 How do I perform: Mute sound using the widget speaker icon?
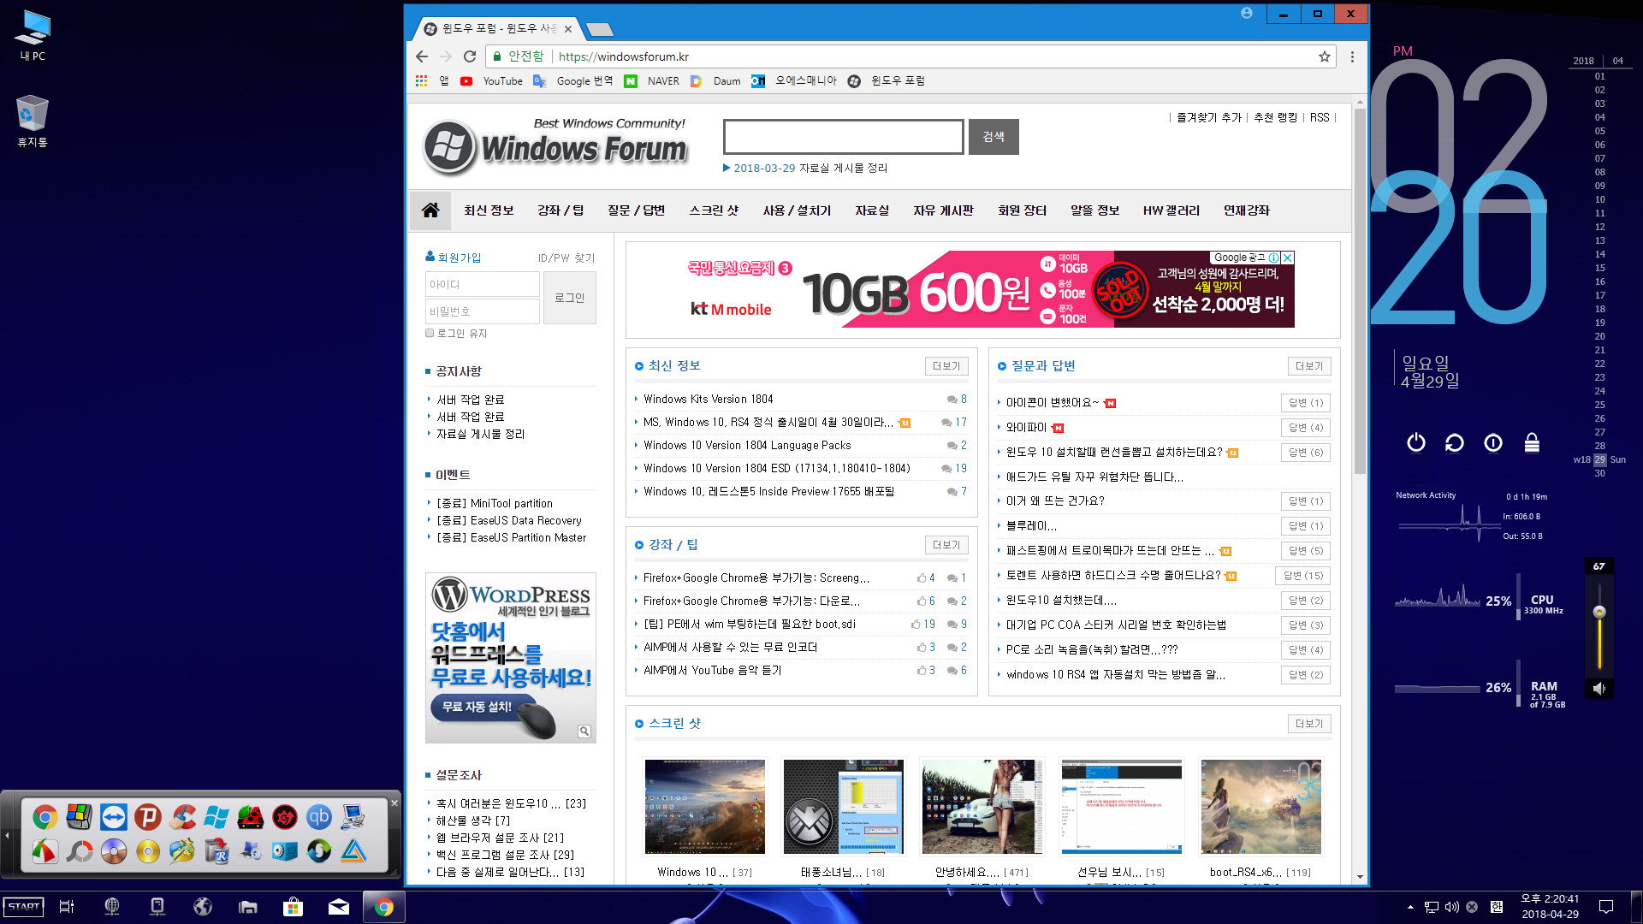point(1599,688)
